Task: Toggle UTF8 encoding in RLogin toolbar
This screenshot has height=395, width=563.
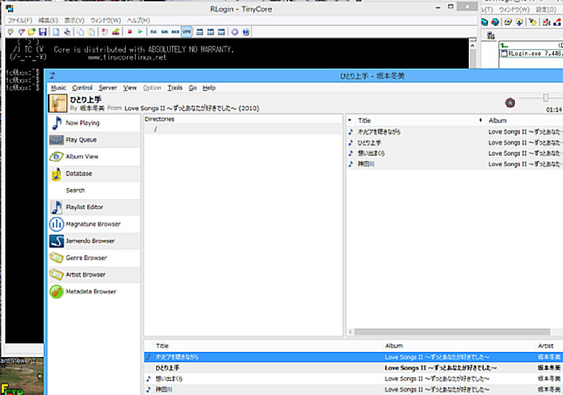Action: coord(187,32)
